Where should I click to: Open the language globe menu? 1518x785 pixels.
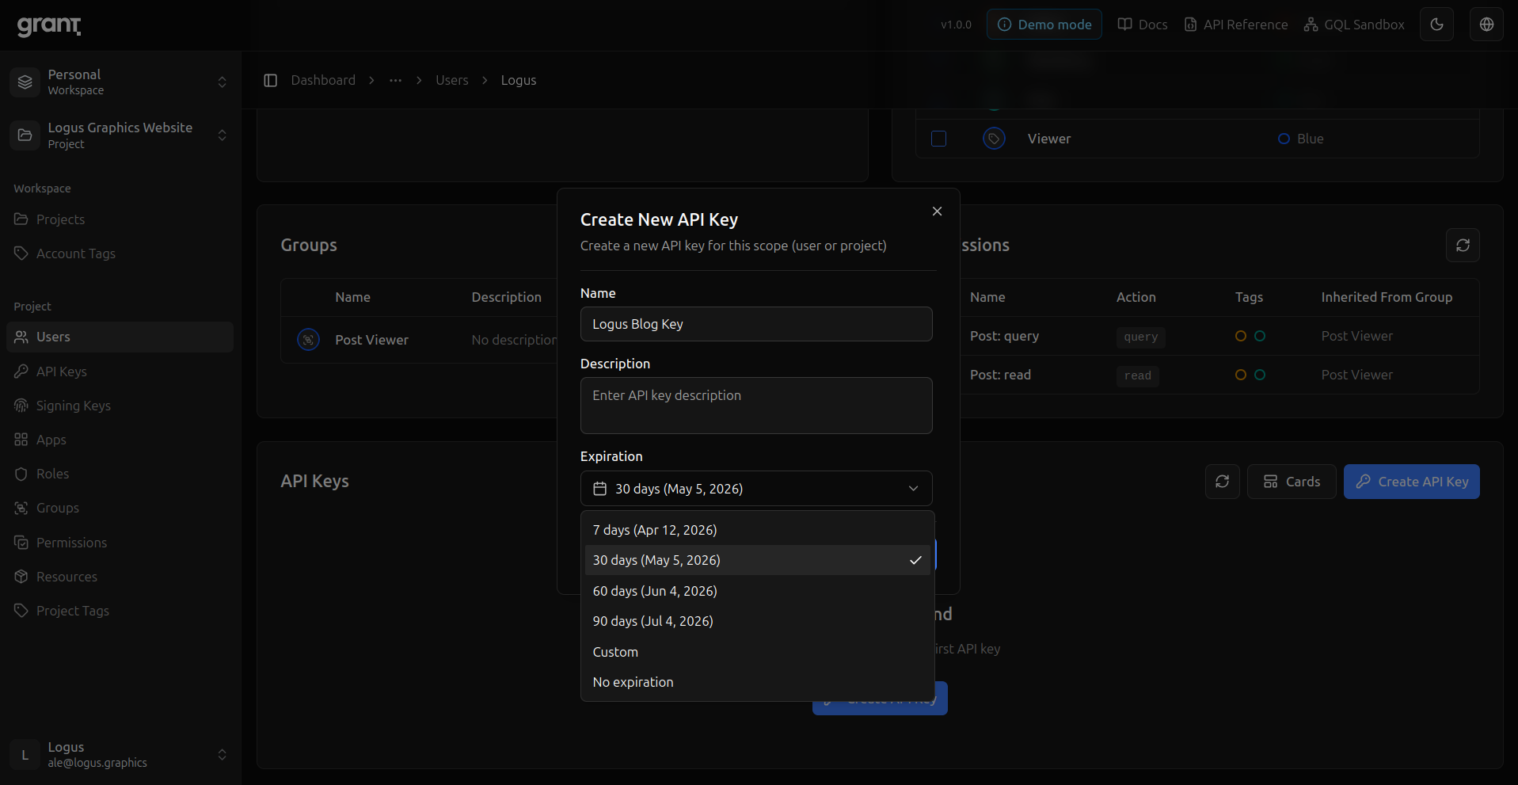[x=1486, y=25]
